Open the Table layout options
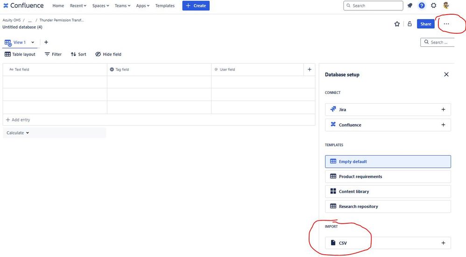466x257 pixels. coord(20,54)
